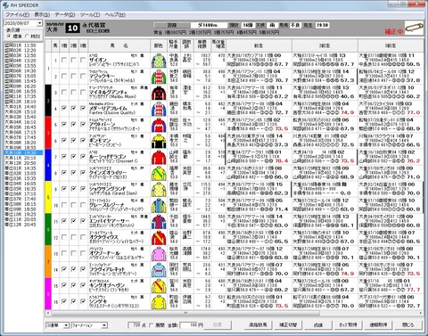Click the jockey silks icon for horse 14
The image size is (428, 336).
click(x=159, y=269)
